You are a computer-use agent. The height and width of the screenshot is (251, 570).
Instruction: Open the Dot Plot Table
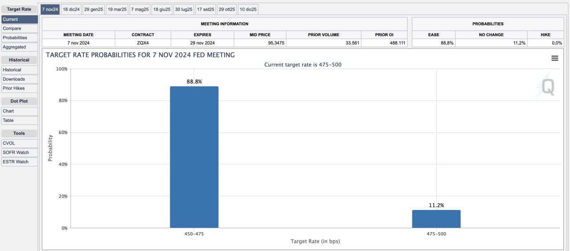[x=19, y=120]
